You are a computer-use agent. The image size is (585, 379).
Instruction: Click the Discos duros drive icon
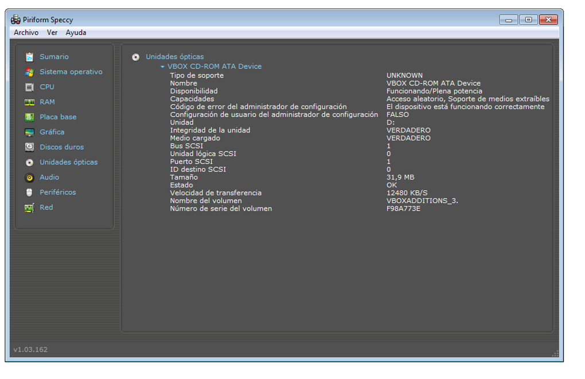(x=29, y=147)
